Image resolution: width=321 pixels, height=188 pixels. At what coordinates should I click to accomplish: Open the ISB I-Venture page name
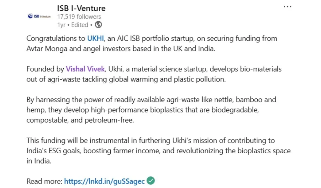tap(81, 8)
